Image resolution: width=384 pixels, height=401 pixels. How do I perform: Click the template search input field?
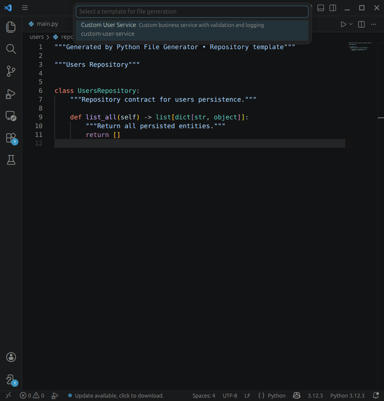point(192,12)
